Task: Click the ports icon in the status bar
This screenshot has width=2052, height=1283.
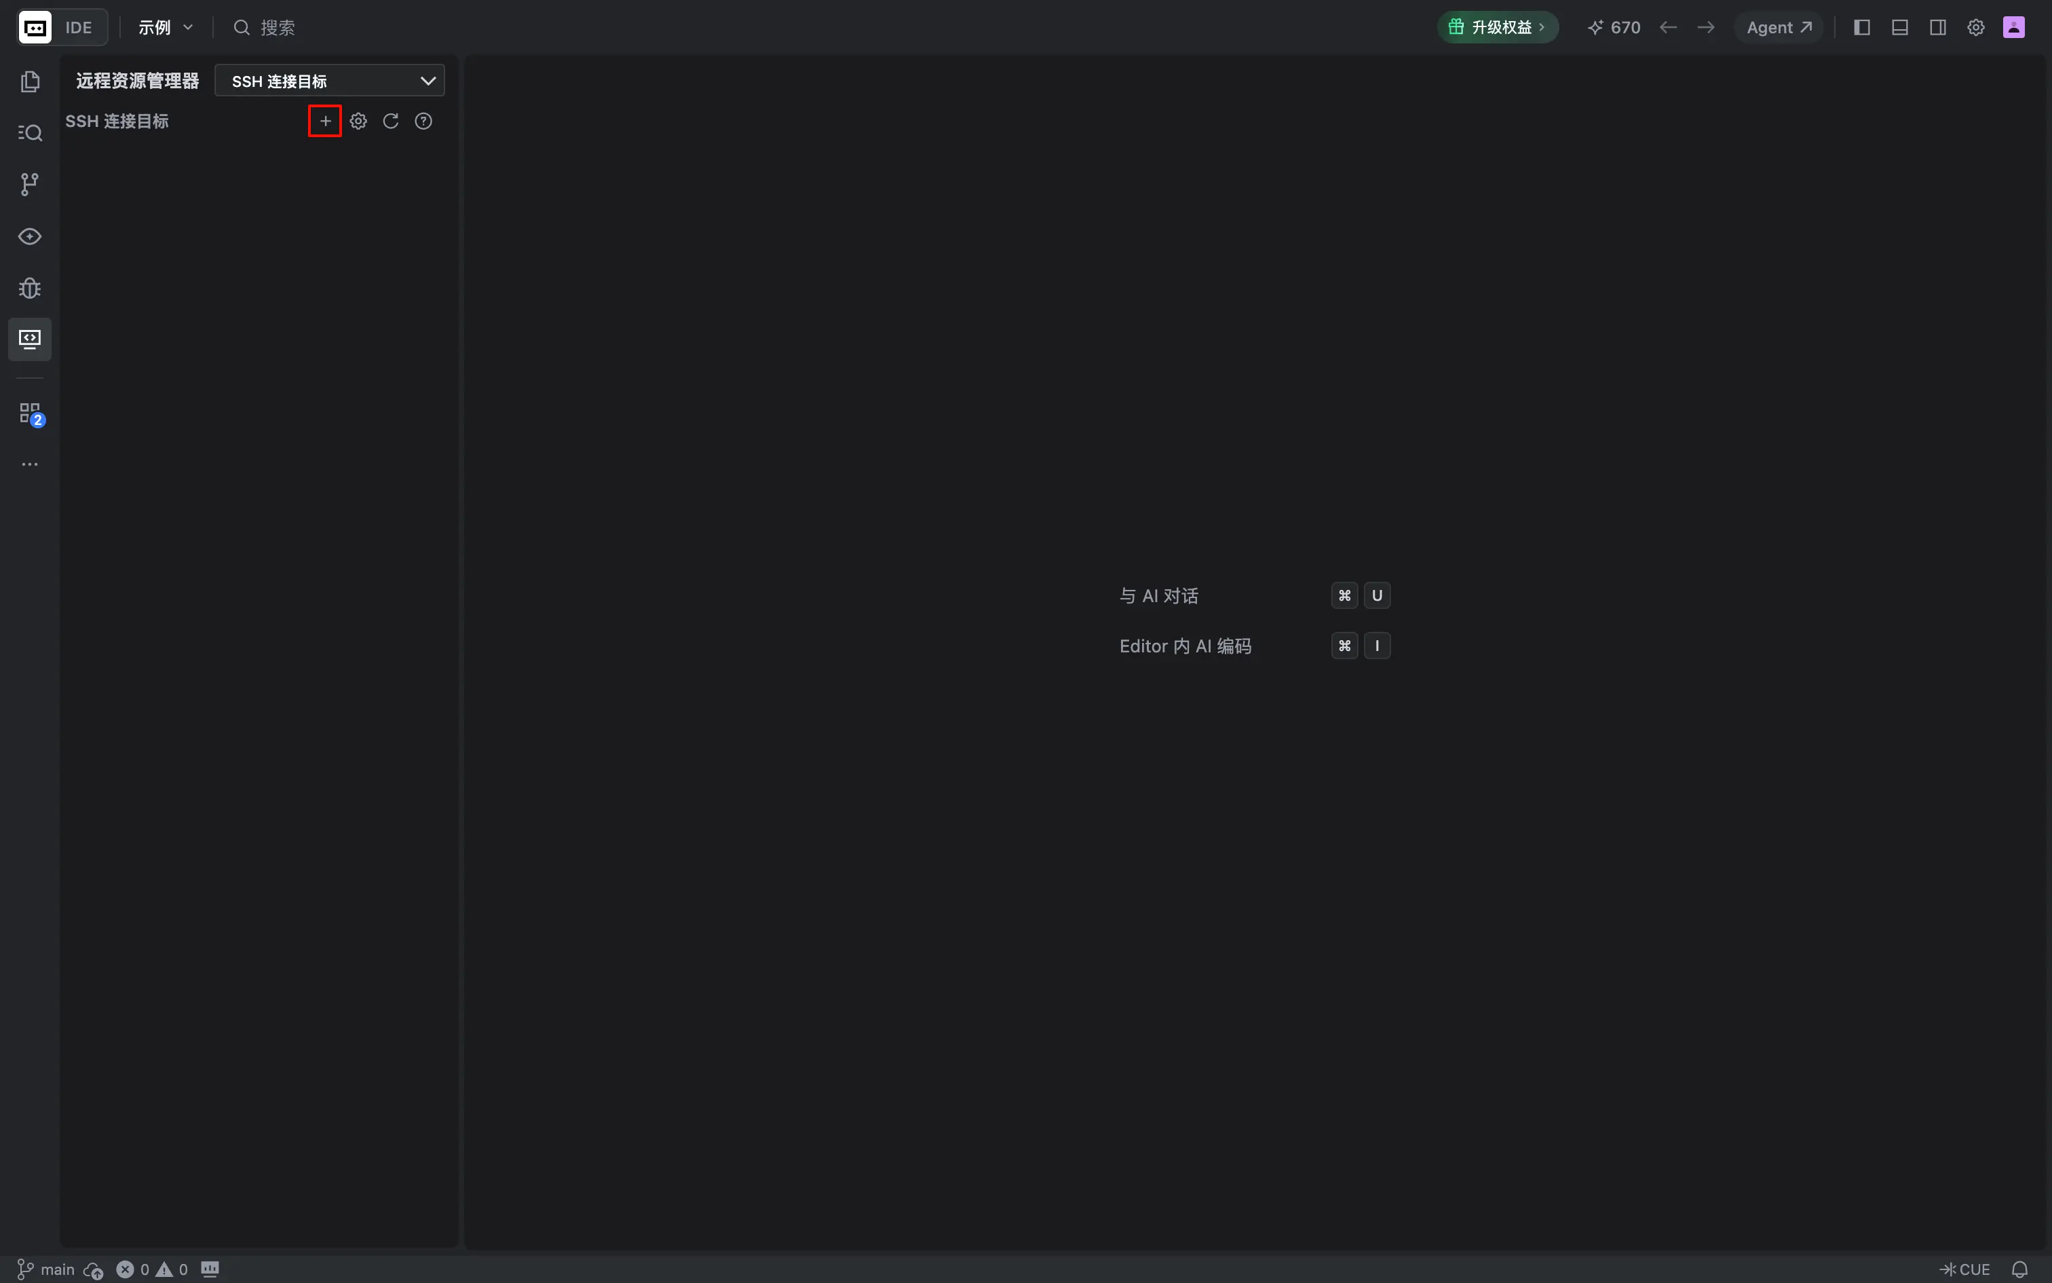Action: click(x=210, y=1269)
